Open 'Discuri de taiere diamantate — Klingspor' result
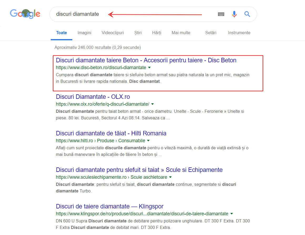305x235 pixels. tap(110, 206)
